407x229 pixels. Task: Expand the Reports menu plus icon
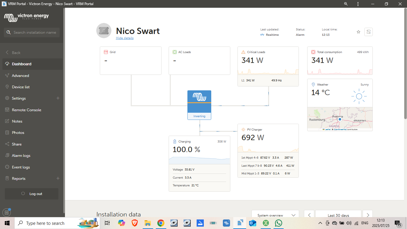pos(58,179)
